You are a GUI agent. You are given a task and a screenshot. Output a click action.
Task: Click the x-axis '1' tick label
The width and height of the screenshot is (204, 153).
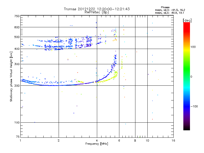[x=20, y=141]
